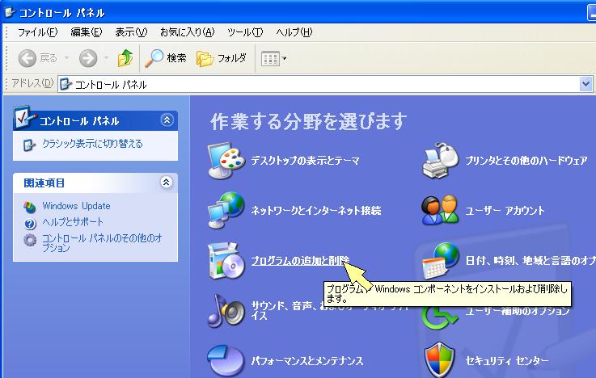Open 日付、時刻、地域と言語 category link
Screen dimensions: 596x378
(530, 260)
